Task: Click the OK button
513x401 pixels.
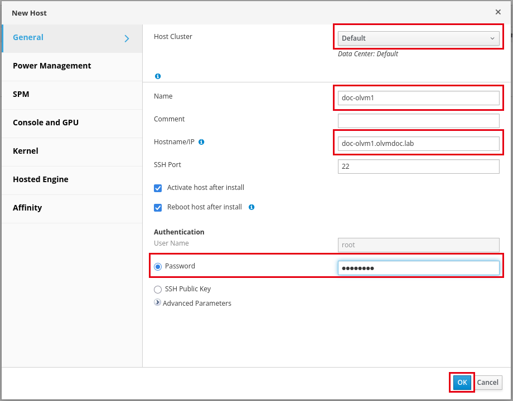Action: [x=462, y=383]
